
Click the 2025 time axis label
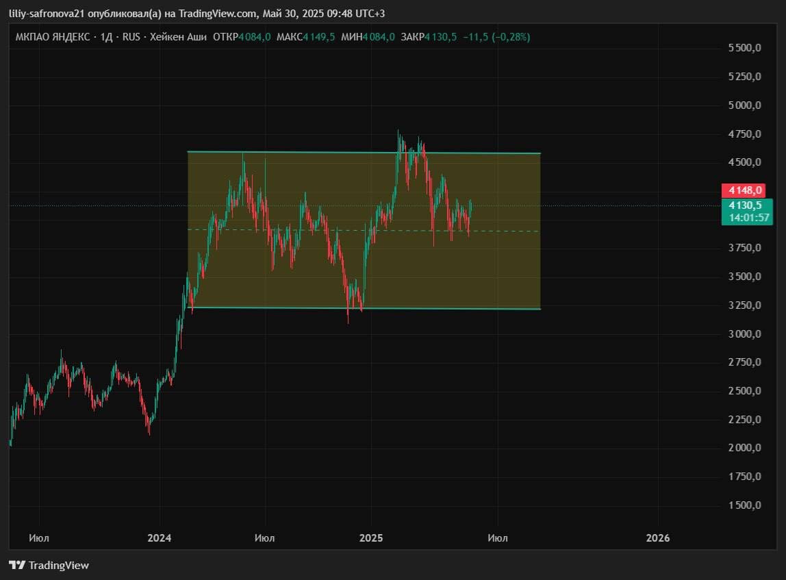(371, 538)
